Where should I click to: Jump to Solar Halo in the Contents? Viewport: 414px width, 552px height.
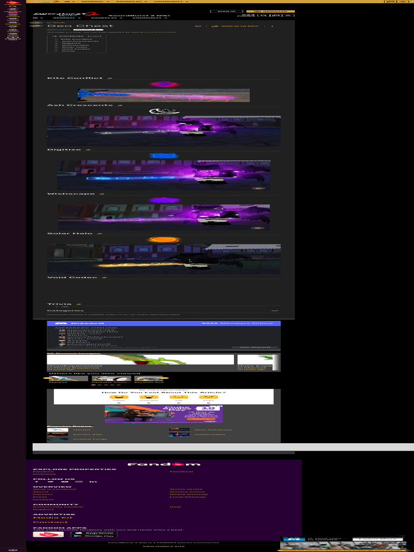pos(73,47)
